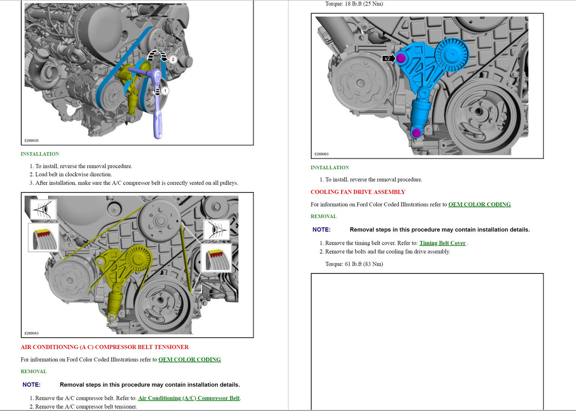Click the right eye inspection icon
The image size is (576, 411).
point(217,230)
